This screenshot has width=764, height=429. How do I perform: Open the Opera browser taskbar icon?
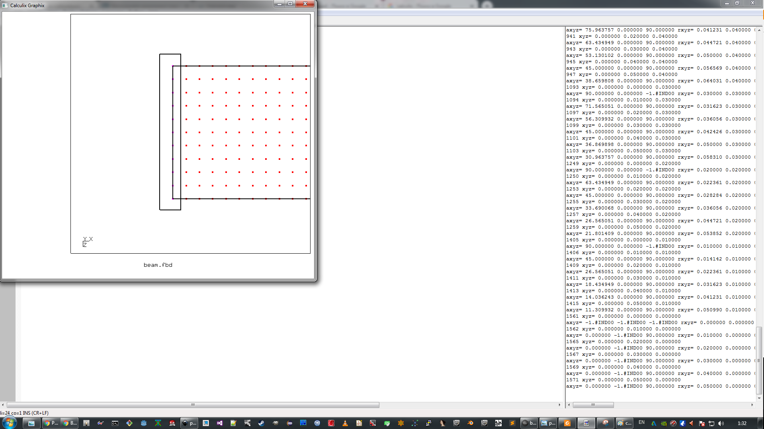(331, 423)
